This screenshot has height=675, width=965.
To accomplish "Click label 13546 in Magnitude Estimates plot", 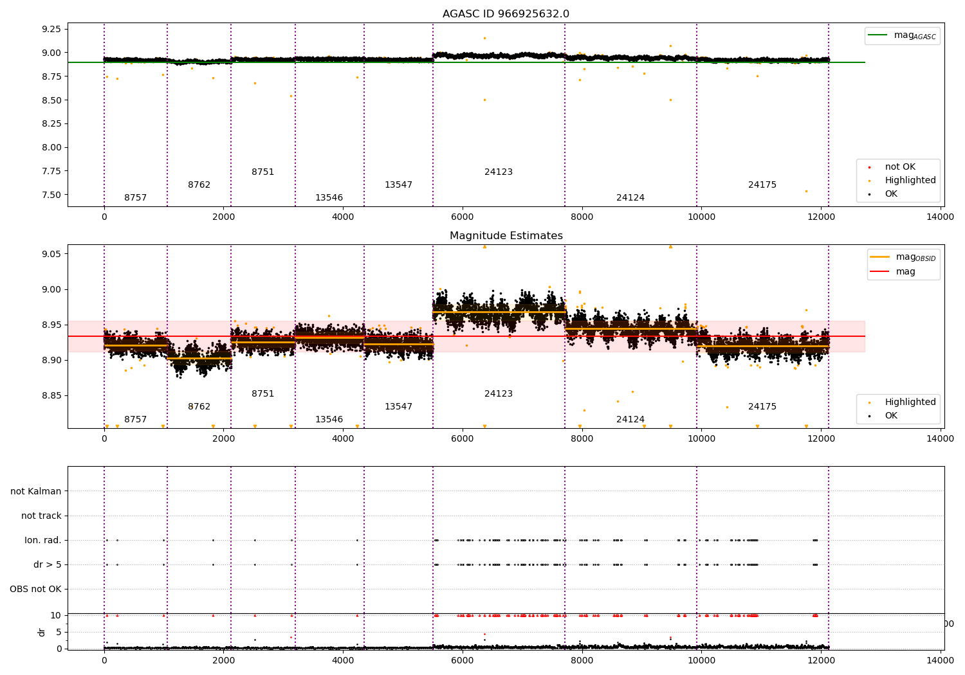I will [329, 420].
